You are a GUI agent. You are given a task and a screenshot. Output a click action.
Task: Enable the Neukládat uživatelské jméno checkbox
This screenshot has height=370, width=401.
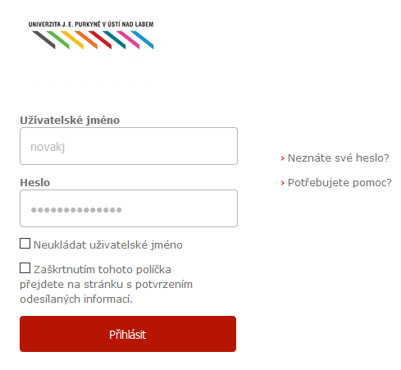pyautogui.click(x=25, y=244)
